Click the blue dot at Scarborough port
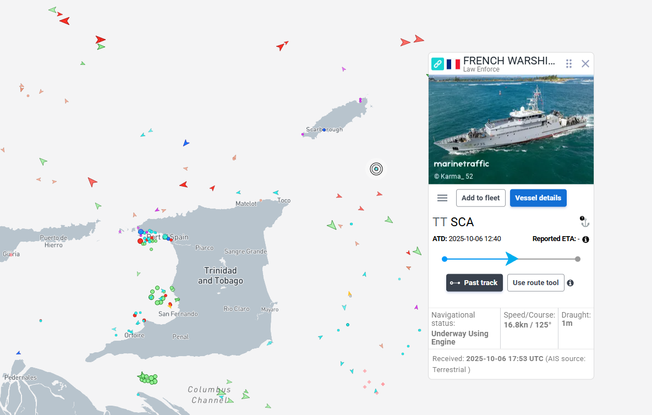 324,130
